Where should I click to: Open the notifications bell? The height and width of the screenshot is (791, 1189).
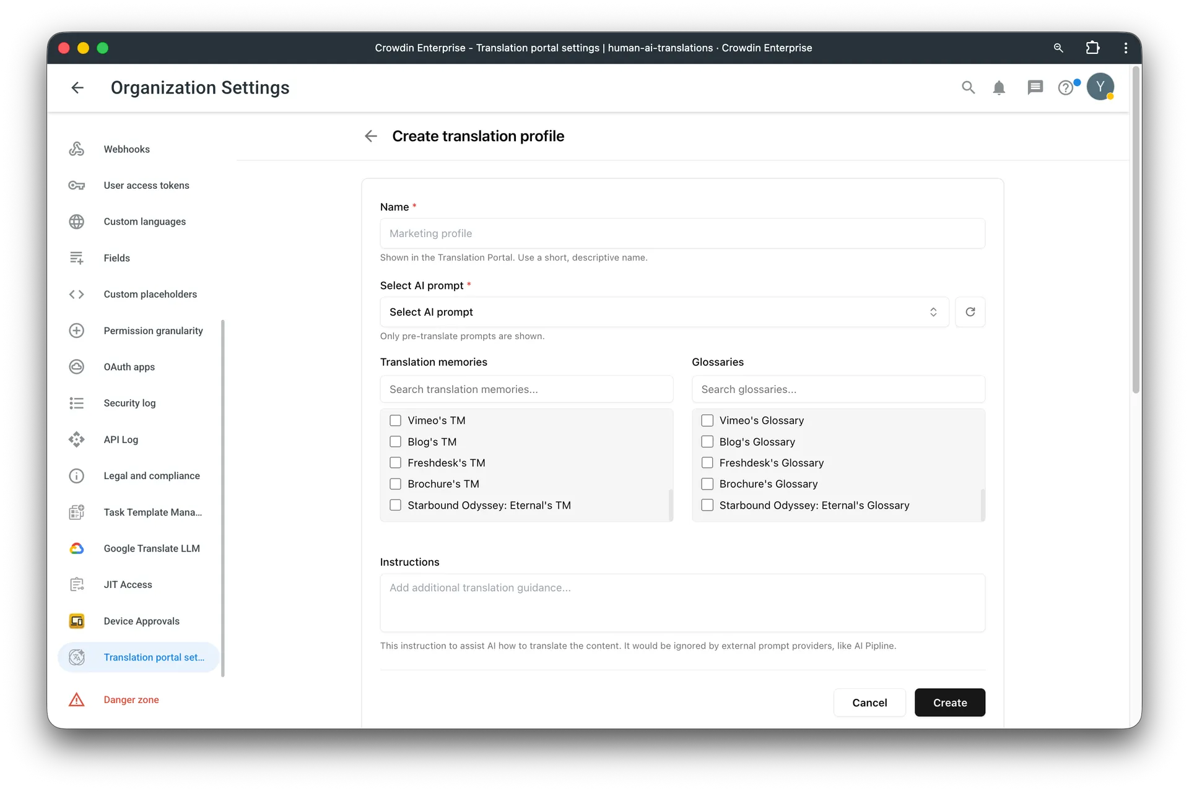click(x=1000, y=87)
